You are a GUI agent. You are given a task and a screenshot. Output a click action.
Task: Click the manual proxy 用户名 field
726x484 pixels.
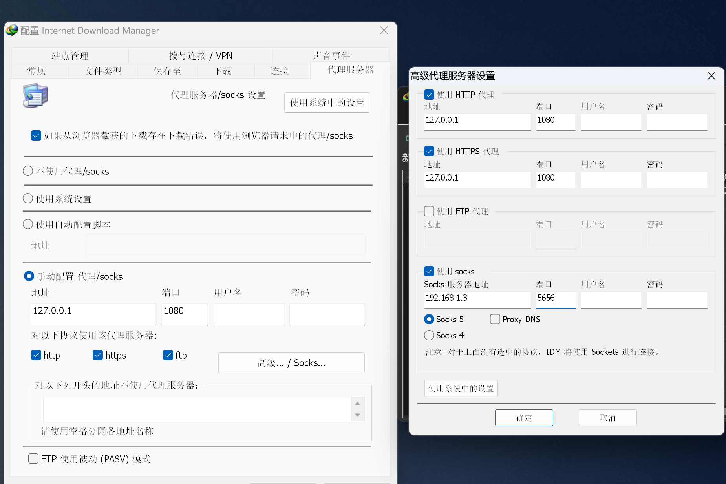click(249, 314)
